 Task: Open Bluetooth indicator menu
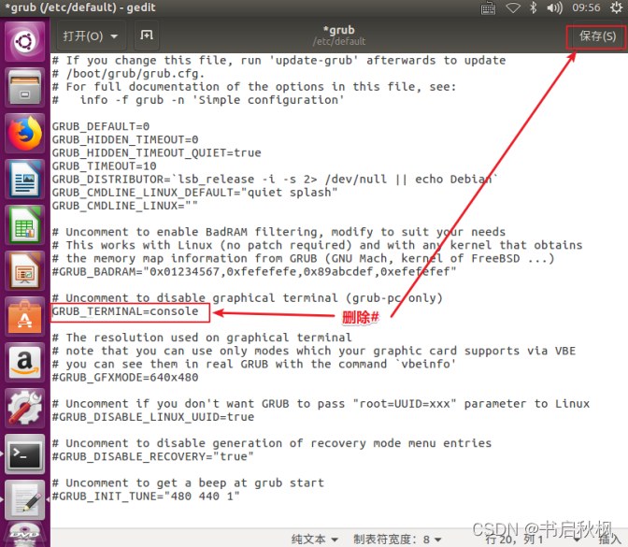tap(533, 7)
